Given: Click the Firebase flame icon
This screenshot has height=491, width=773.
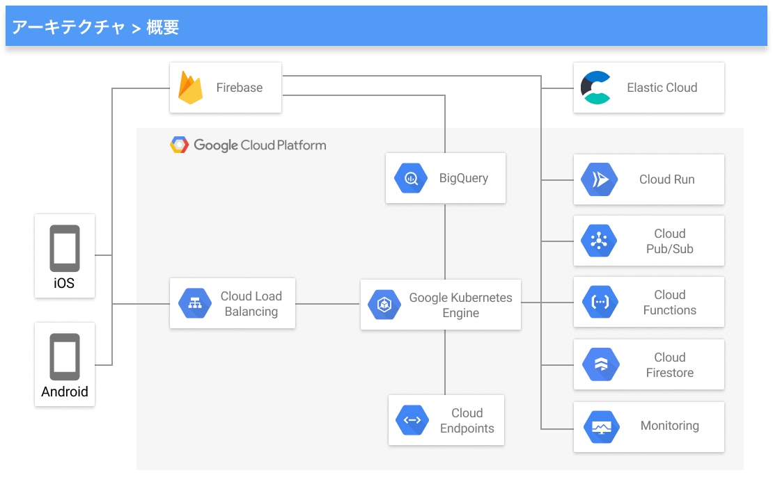Looking at the screenshot, I should [190, 88].
